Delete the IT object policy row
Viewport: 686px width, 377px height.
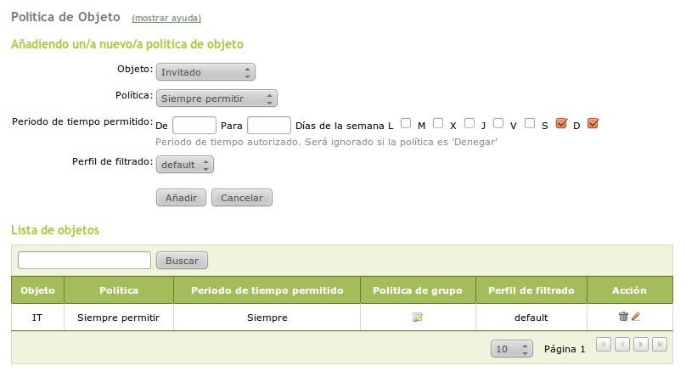point(623,317)
